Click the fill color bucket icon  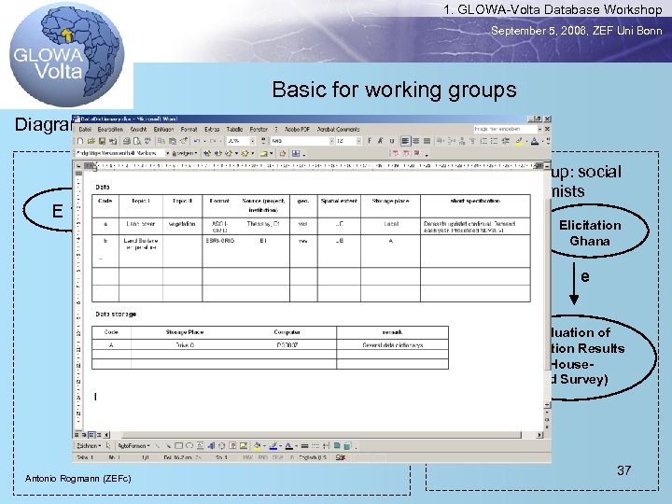pyautogui.click(x=257, y=446)
